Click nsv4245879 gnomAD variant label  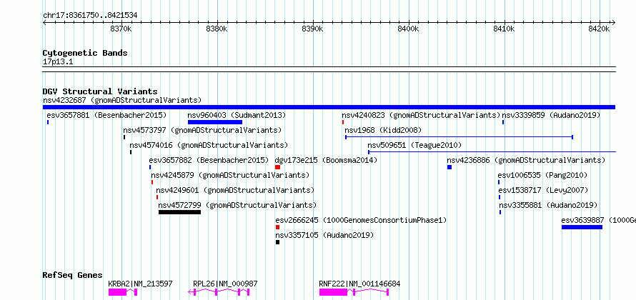230,175
